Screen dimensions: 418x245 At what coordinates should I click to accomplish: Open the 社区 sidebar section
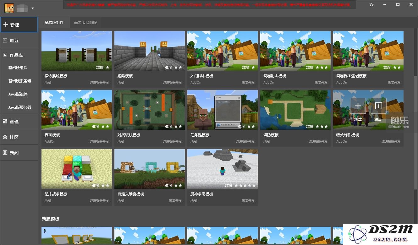[x=19, y=137]
